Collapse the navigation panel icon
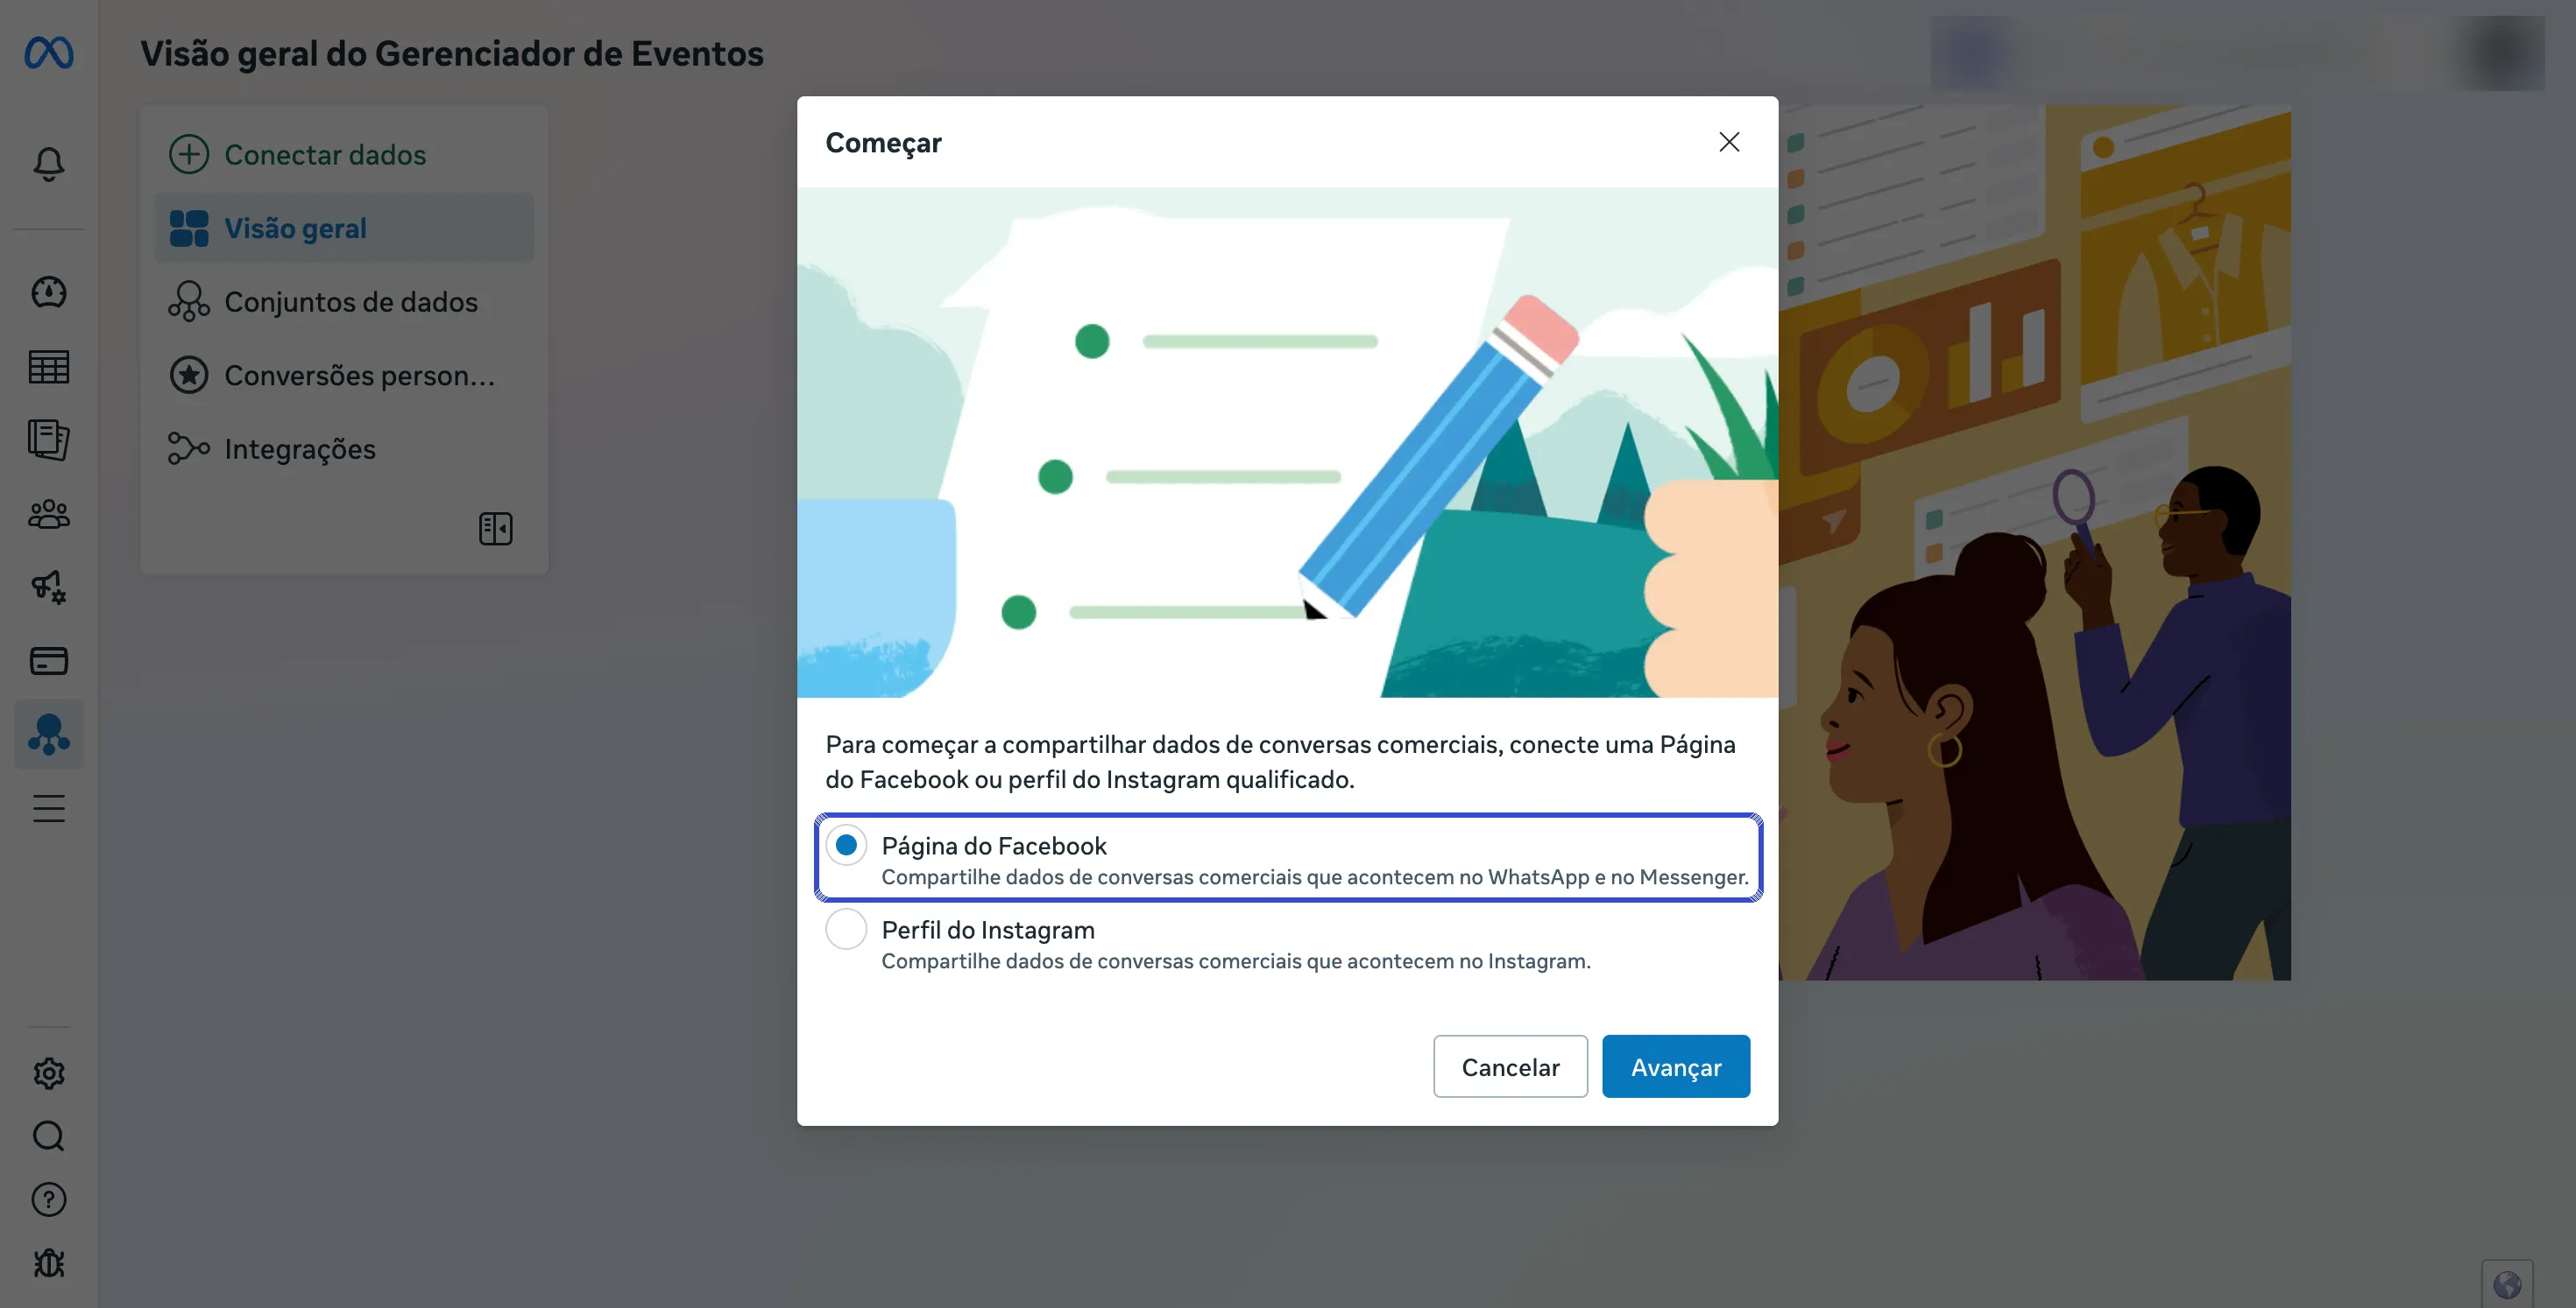This screenshot has width=2576, height=1308. [x=496, y=529]
